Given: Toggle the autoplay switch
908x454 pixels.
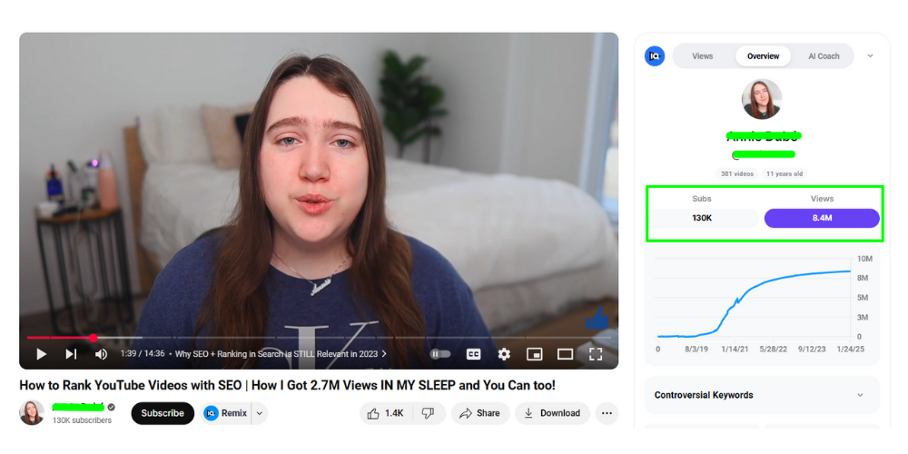Looking at the screenshot, I should (439, 354).
